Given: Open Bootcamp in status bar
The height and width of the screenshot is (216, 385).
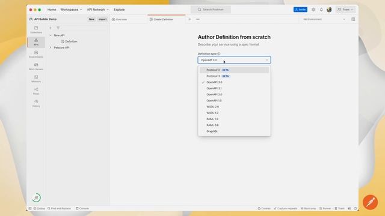Looking at the screenshot, I should tap(309, 208).
